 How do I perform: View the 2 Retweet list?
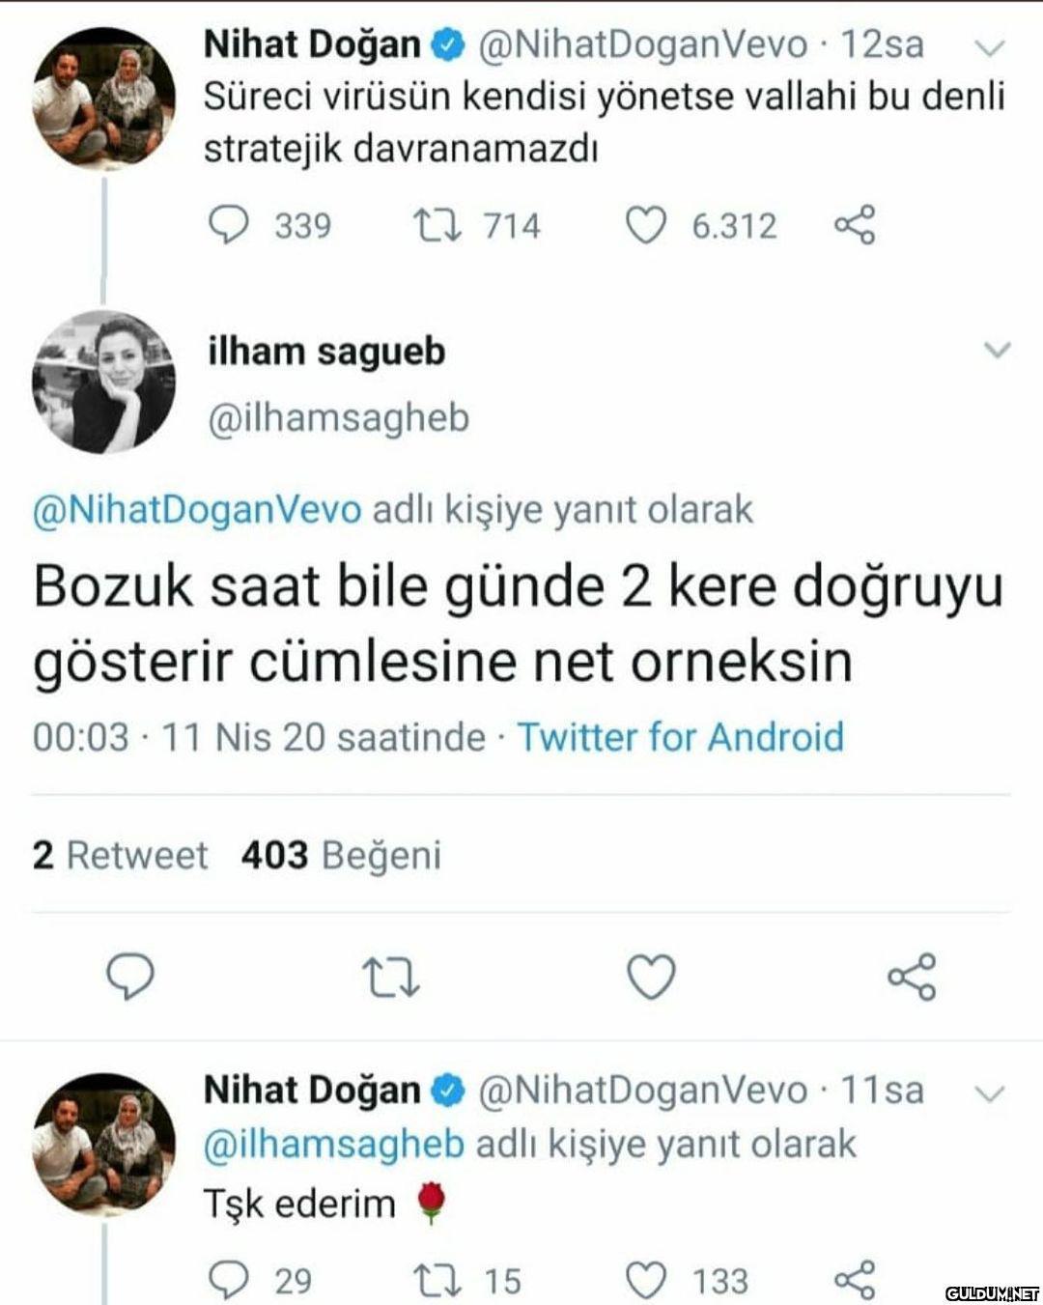(121, 855)
